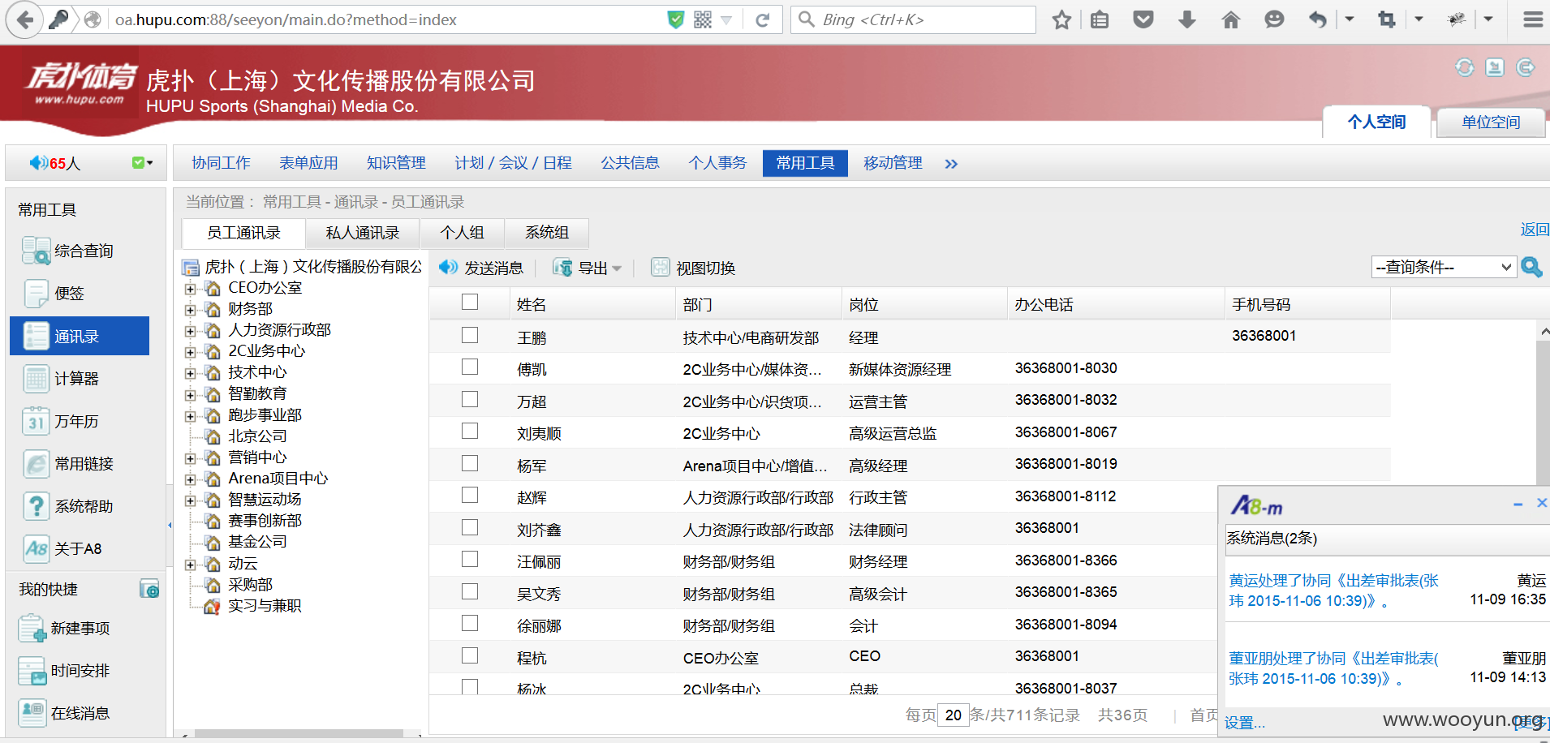The image size is (1550, 743).
Task: Click 发送消息 speaker icon
Action: click(x=448, y=267)
